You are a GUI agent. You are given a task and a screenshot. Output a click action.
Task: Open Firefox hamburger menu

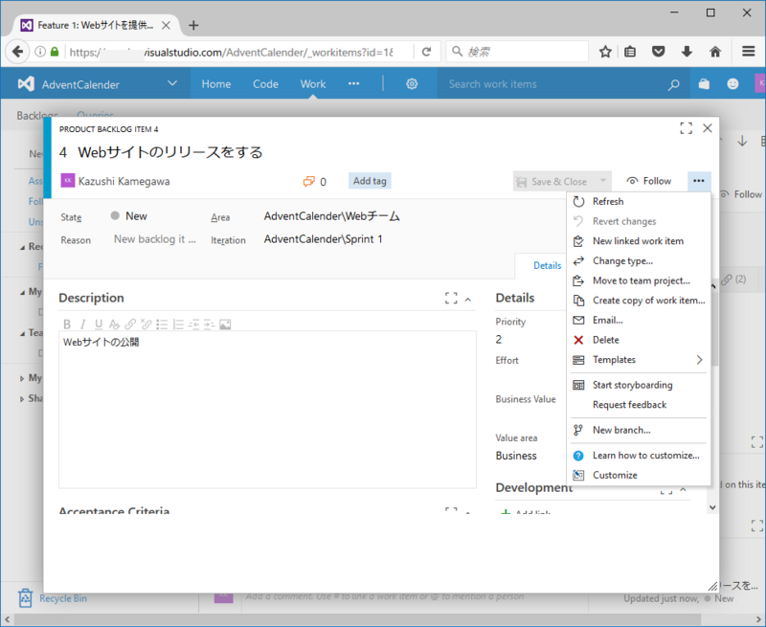pos(749,52)
